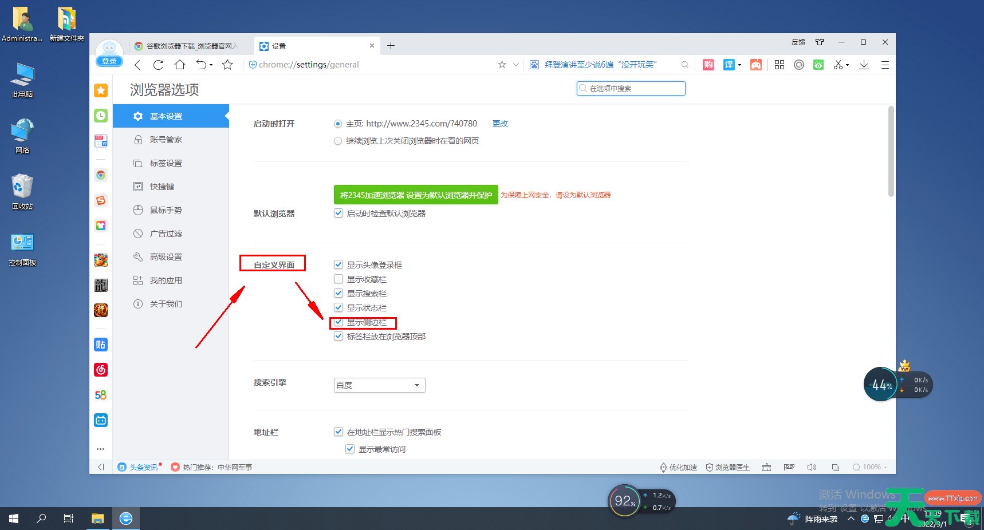This screenshot has width=984, height=530.
Task: Select the scissors screenshot tool
Action: (838, 65)
